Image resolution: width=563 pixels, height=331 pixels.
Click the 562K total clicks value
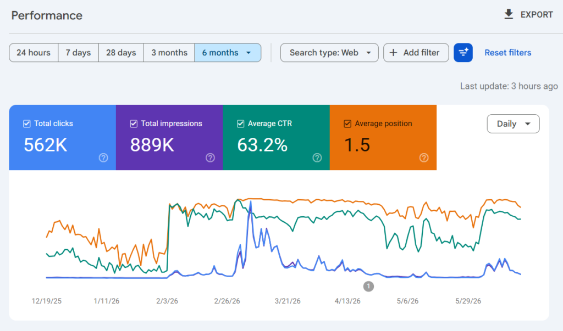pos(46,145)
